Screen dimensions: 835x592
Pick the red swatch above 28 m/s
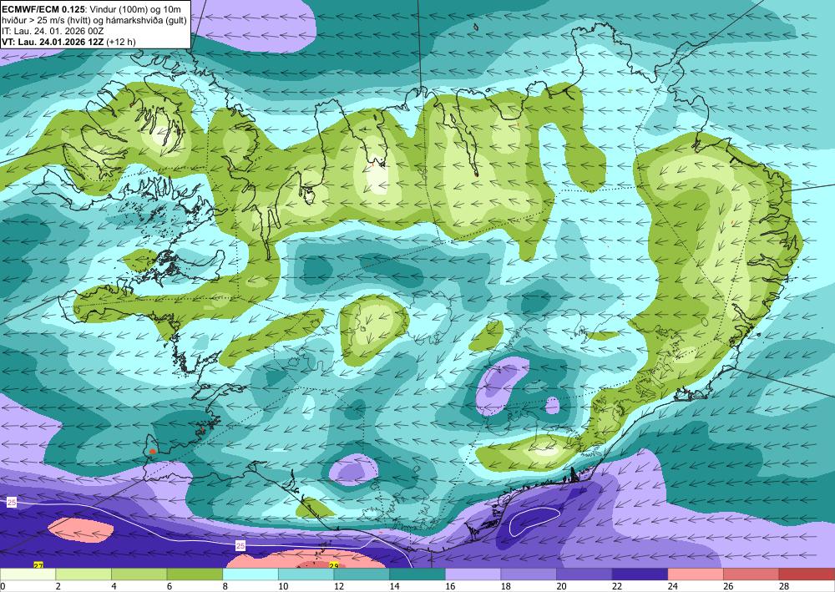pyautogui.click(x=807, y=574)
